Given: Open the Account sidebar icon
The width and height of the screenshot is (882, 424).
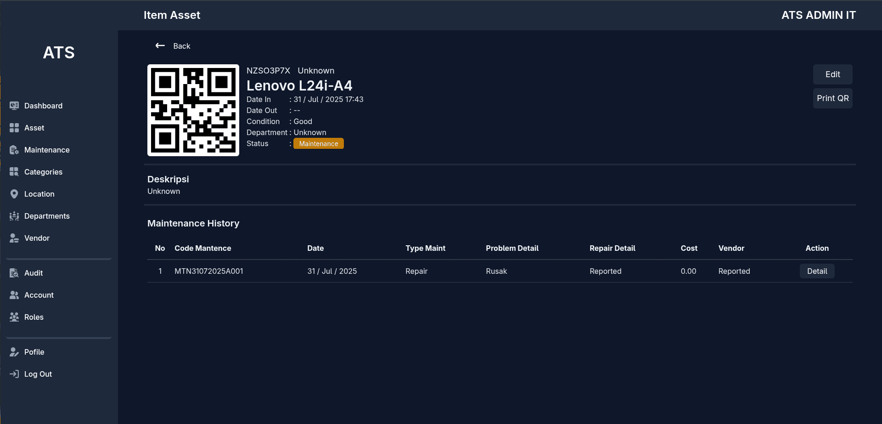Looking at the screenshot, I should pos(14,295).
